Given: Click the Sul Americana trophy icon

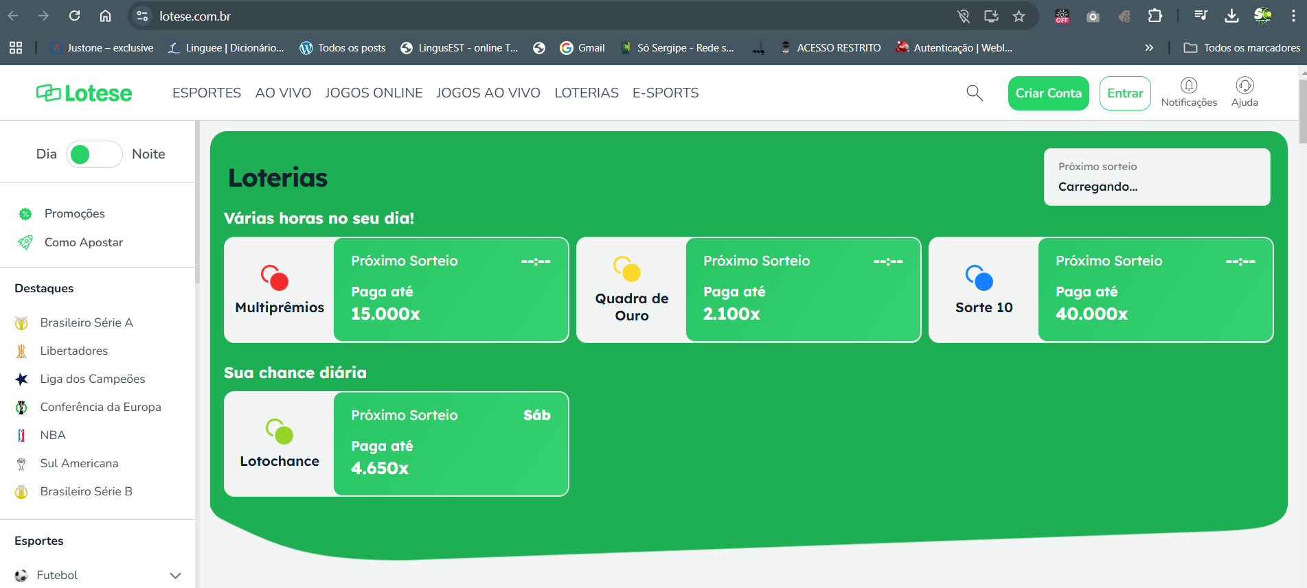Looking at the screenshot, I should pyautogui.click(x=21, y=464).
